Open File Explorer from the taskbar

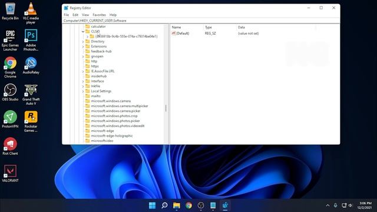click(177, 206)
